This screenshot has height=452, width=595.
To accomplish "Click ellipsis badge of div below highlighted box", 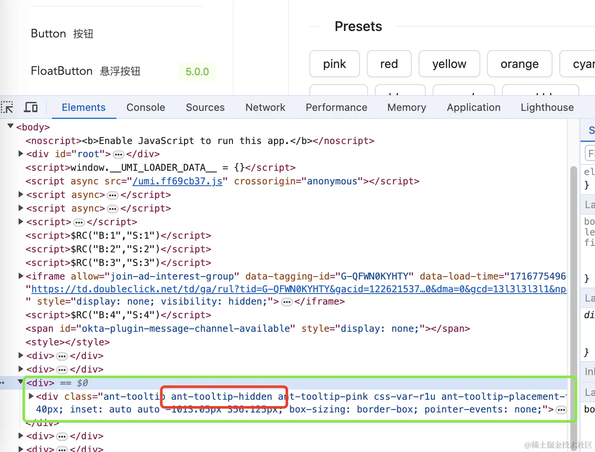I will (x=62, y=437).
